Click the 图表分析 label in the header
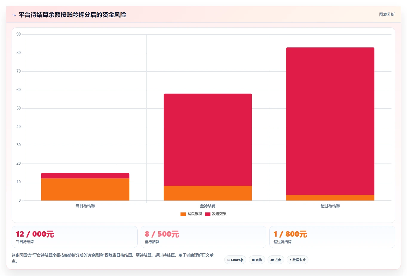Image resolution: width=407 pixels, height=276 pixels. coord(387,14)
